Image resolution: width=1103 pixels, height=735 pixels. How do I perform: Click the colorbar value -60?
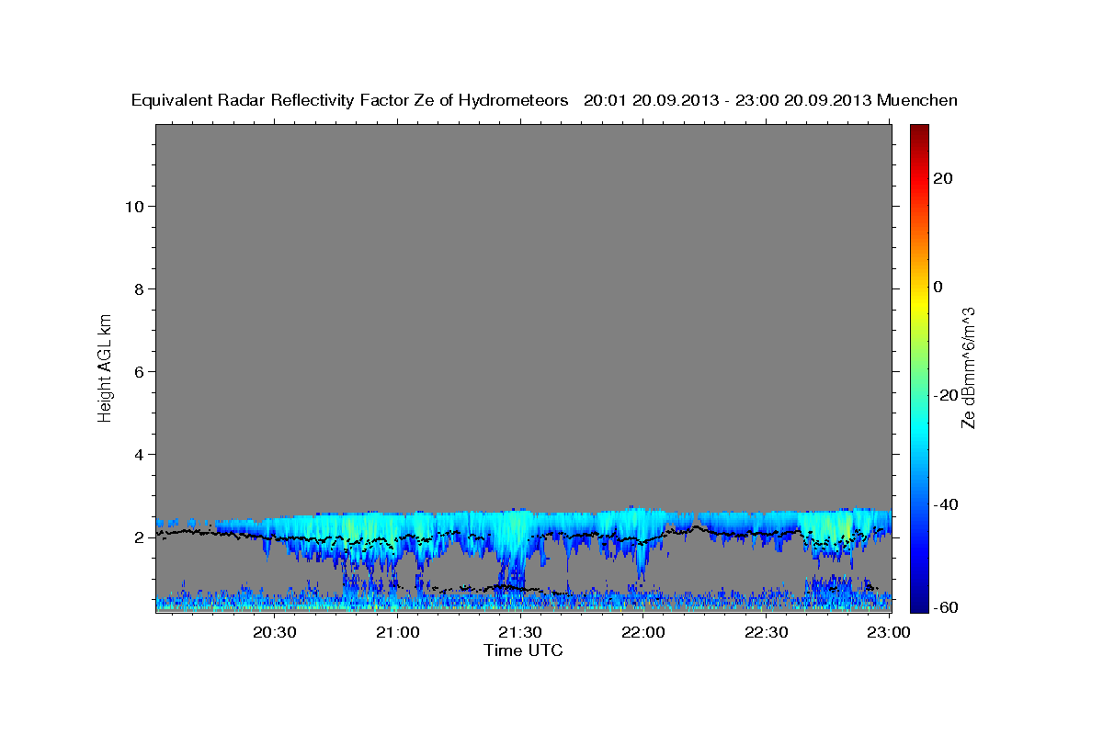click(x=948, y=608)
